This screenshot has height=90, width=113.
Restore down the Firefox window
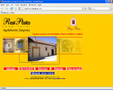(109, 1)
